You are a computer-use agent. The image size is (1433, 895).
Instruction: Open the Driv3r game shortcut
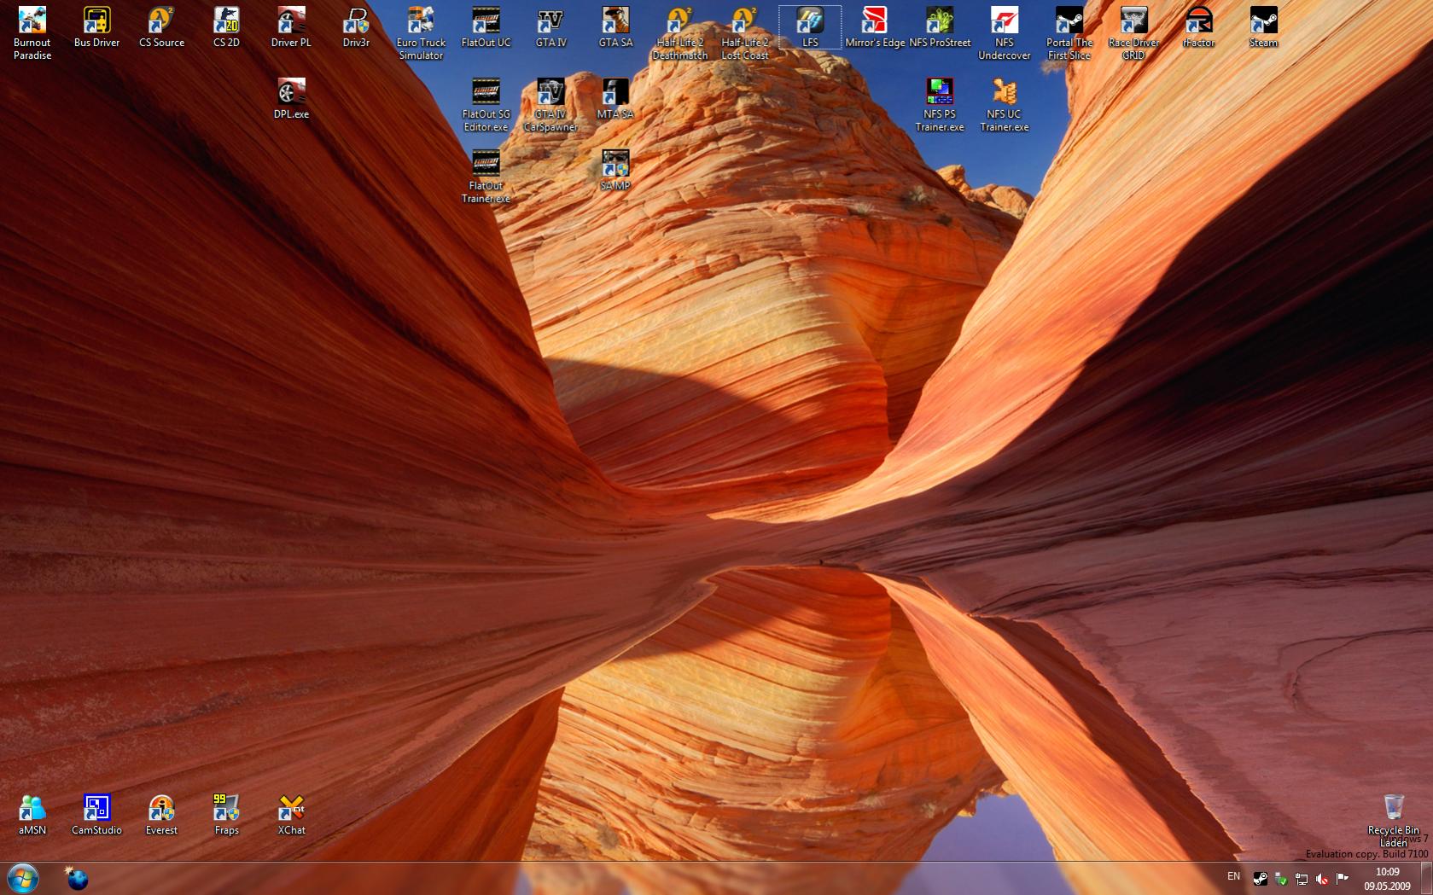pyautogui.click(x=356, y=27)
